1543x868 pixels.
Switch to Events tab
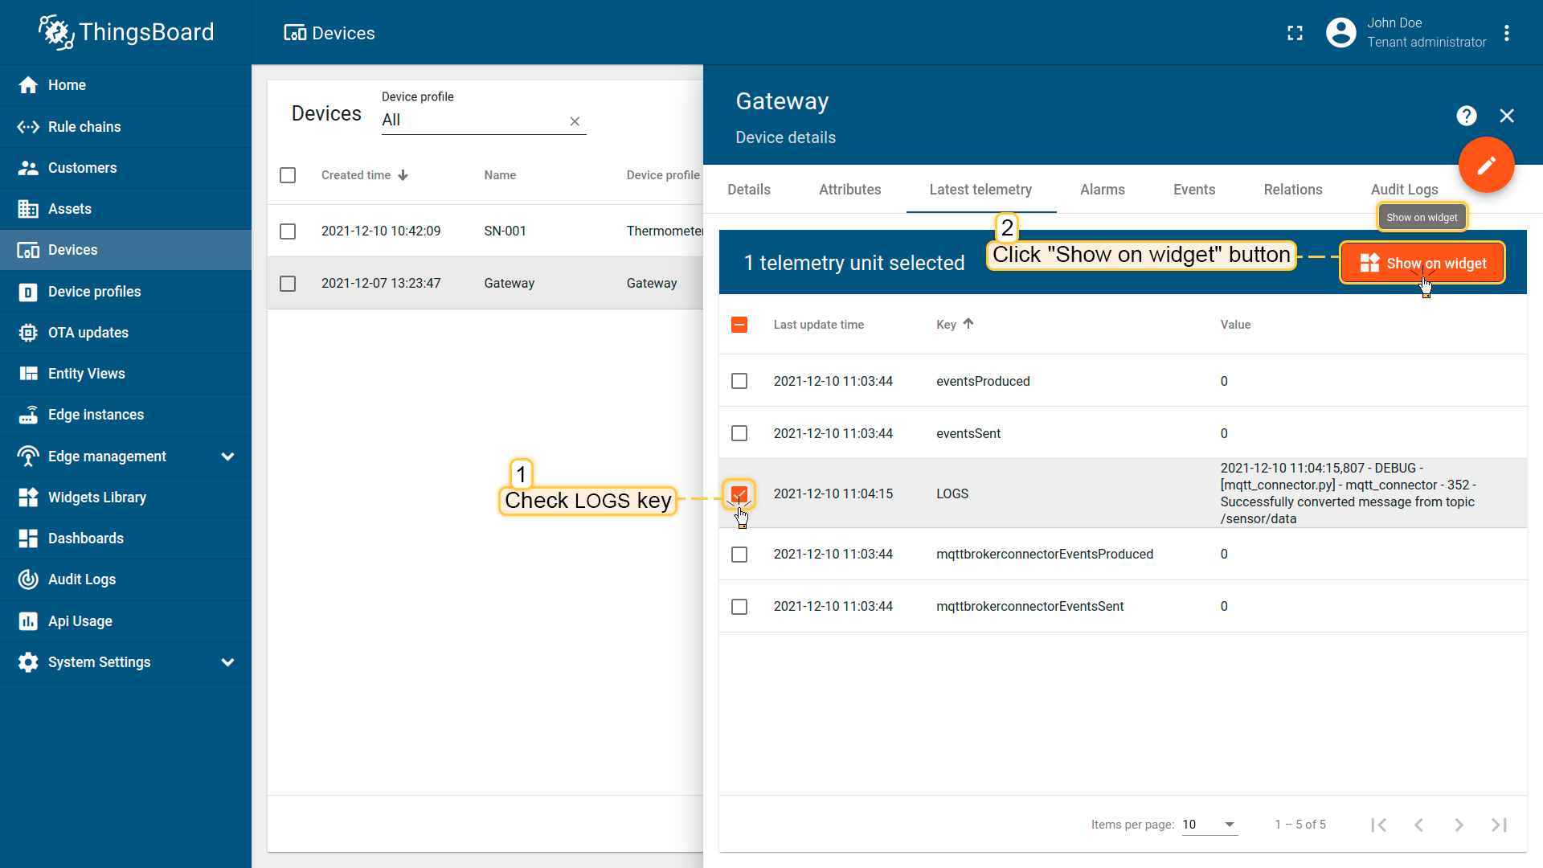pyautogui.click(x=1194, y=190)
